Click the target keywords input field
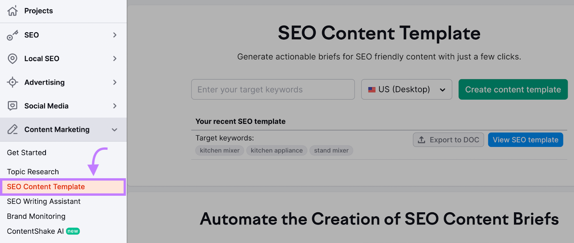 [x=273, y=89]
